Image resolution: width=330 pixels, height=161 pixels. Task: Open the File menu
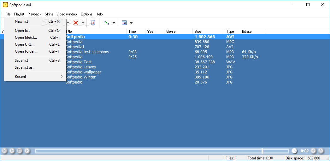click(8, 14)
